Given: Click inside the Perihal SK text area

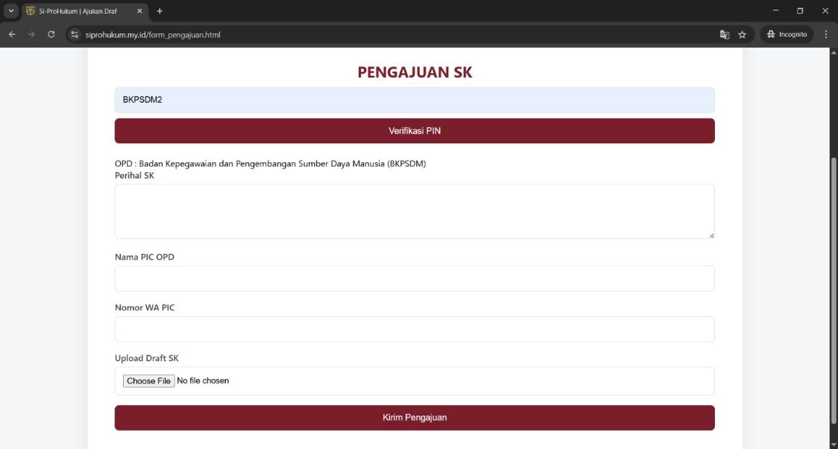Looking at the screenshot, I should pos(414,209).
